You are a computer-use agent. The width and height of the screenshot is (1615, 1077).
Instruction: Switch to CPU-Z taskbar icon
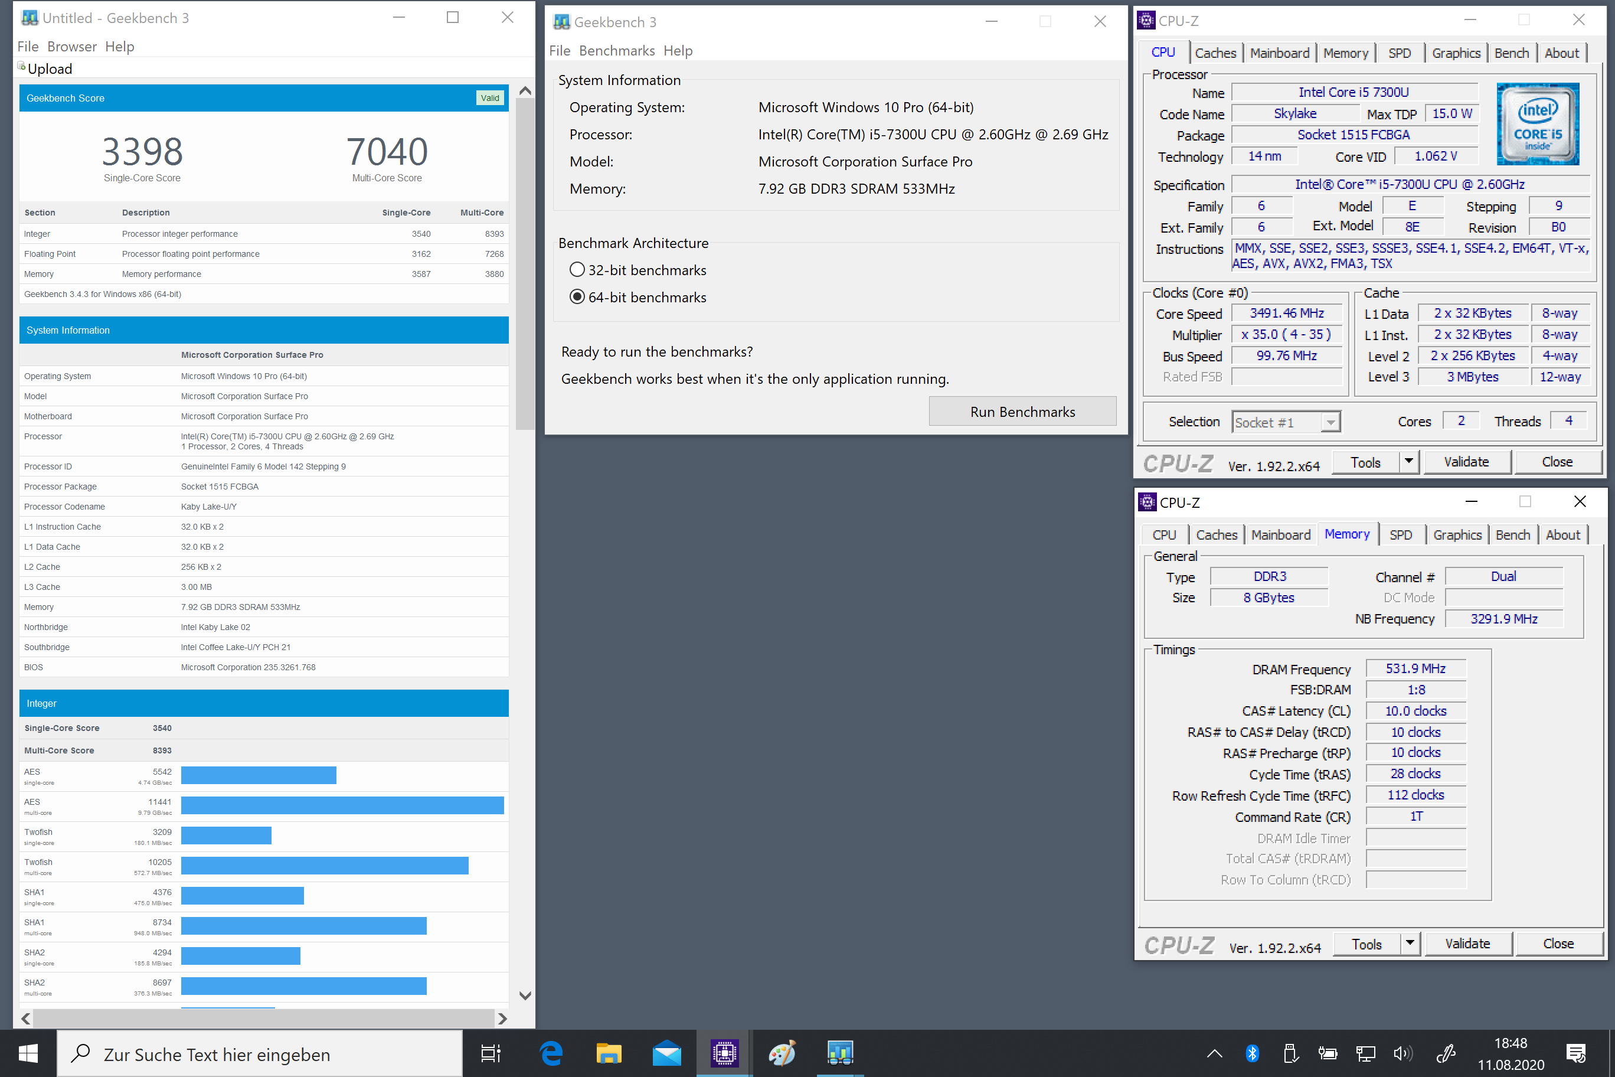coord(724,1053)
